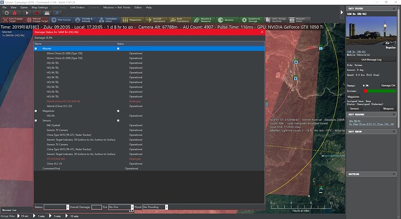
Task: Open the Status dropdown at dialog bottom
Action: tap(56, 207)
